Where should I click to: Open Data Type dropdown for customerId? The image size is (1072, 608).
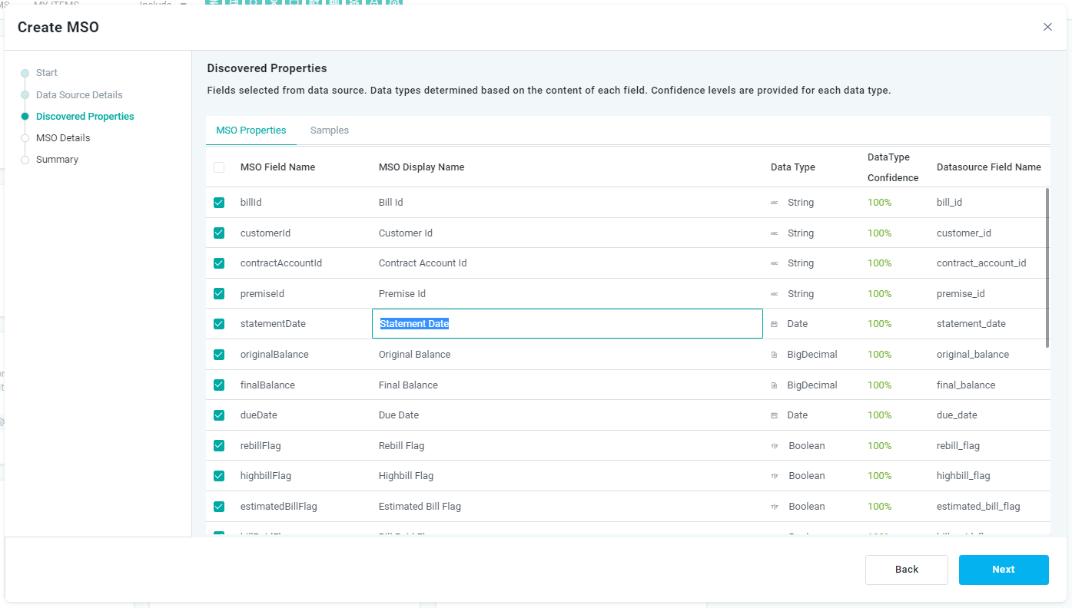(800, 233)
